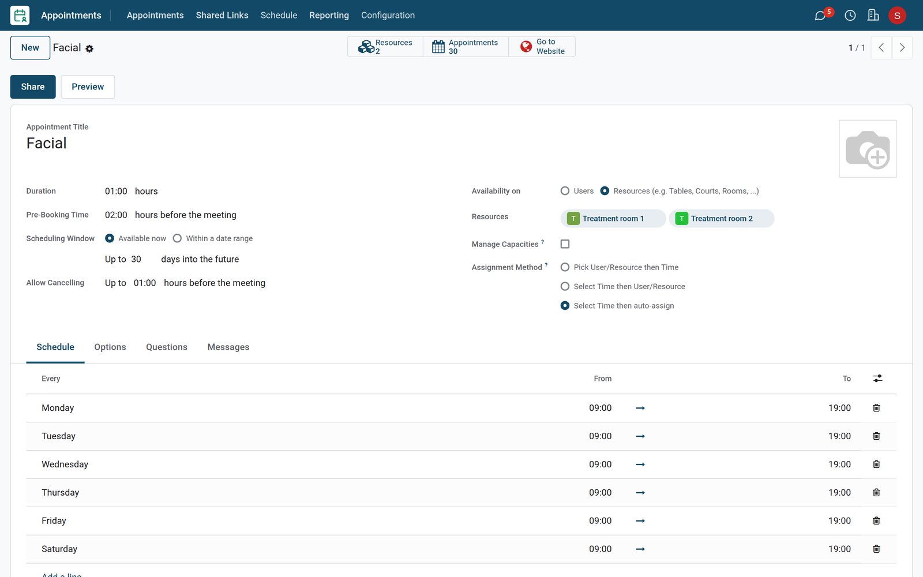
Task: Open the Appointments 30 stat button
Action: point(466,47)
